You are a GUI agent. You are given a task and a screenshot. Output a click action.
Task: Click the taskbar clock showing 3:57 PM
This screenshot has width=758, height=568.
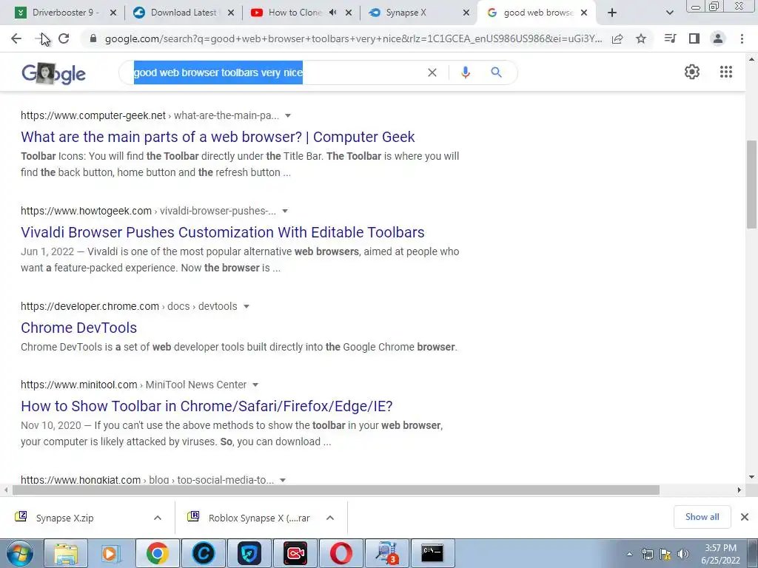pos(720,554)
